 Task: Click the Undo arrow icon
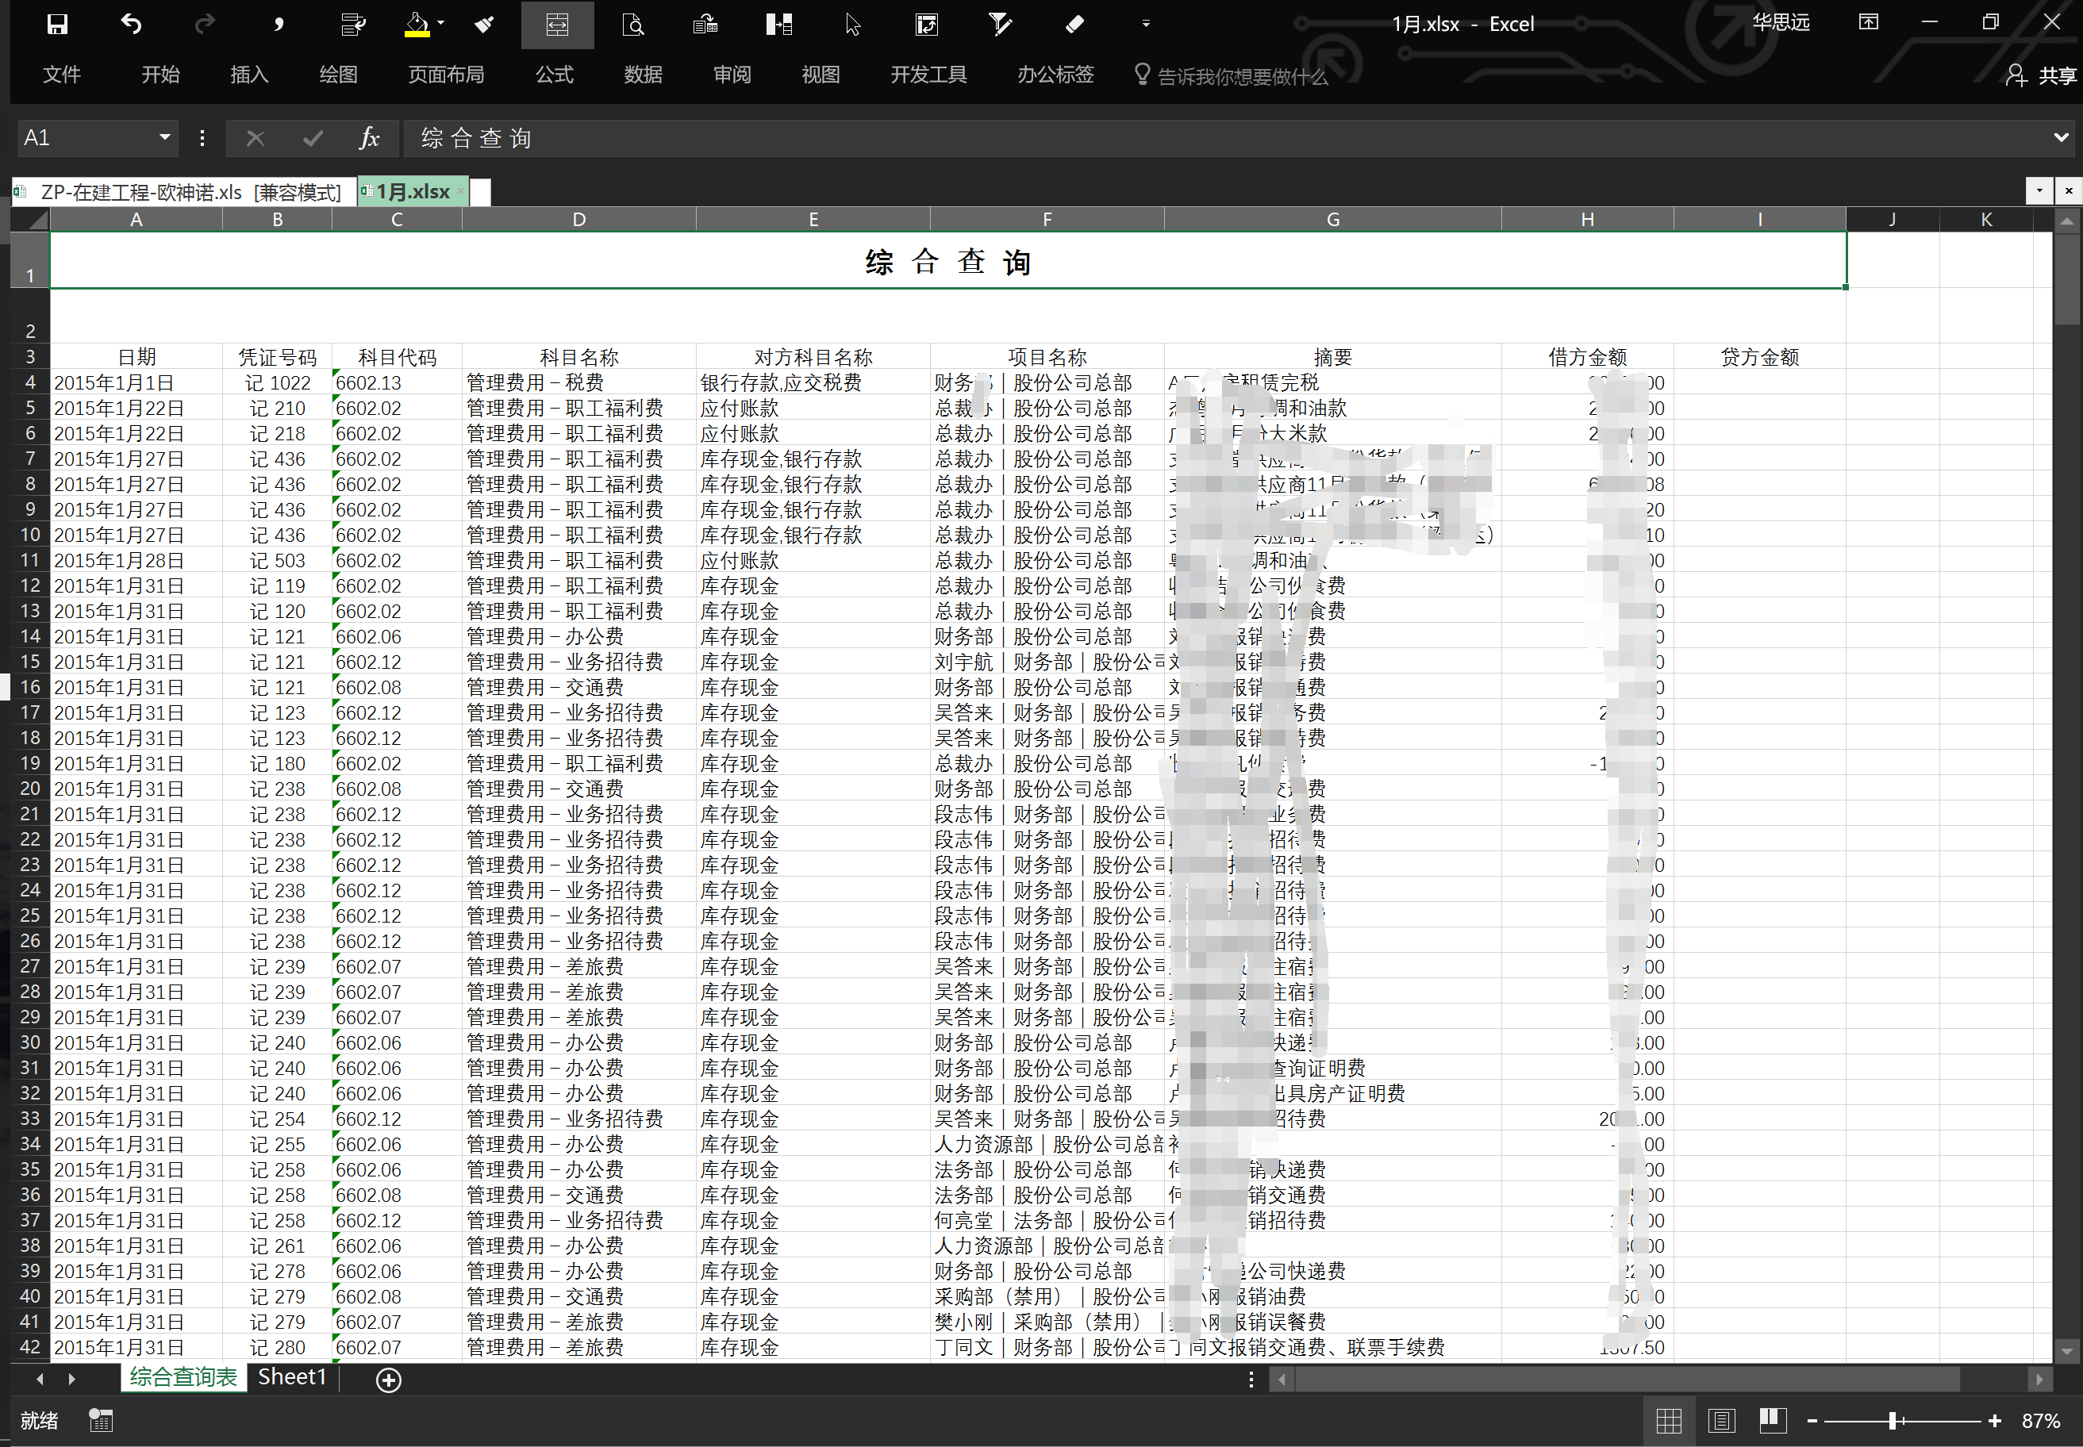[x=131, y=25]
